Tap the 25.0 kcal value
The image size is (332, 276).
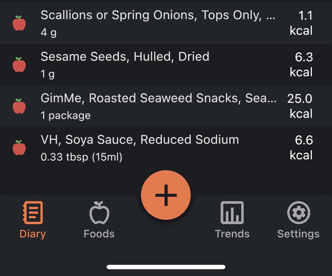pyautogui.click(x=300, y=106)
